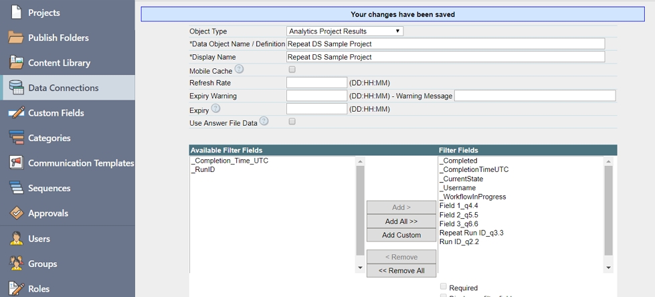
Task: Click Available Filter Fields scrollbar up arrow
Action: click(360, 161)
